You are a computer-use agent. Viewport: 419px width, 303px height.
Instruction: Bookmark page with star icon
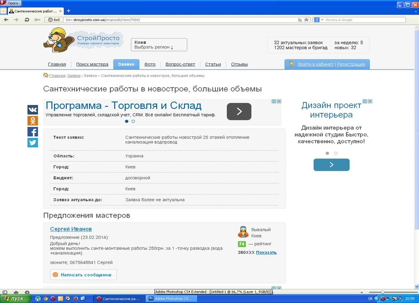tap(307, 20)
